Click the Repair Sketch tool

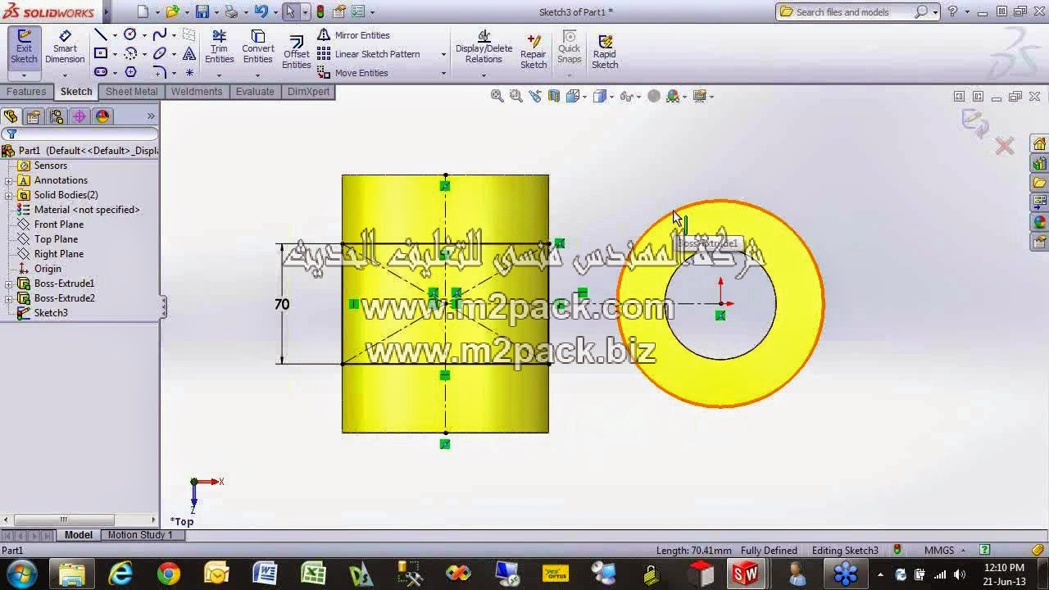click(x=534, y=52)
